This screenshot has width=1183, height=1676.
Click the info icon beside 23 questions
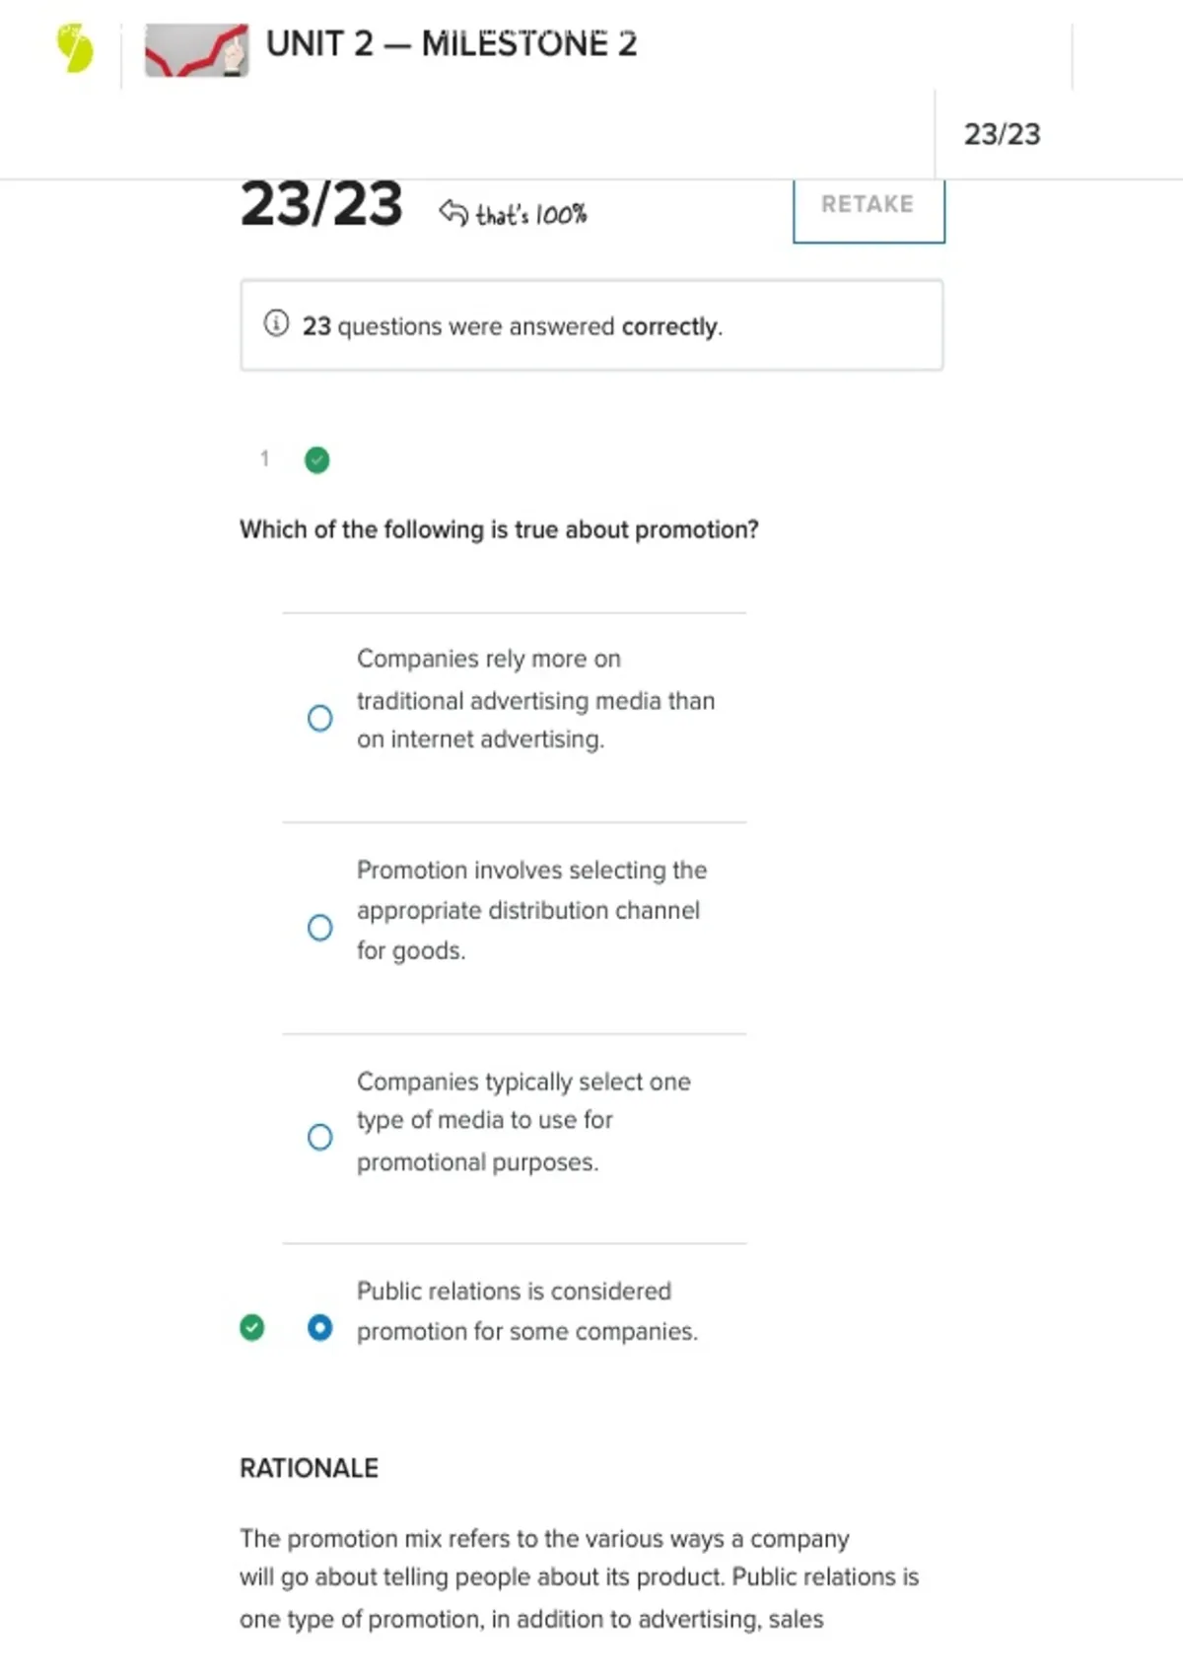[276, 323]
